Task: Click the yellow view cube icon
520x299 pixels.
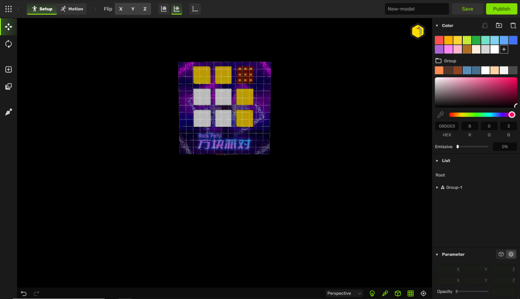Action: (418, 31)
